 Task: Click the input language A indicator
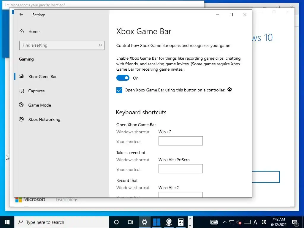click(x=255, y=222)
